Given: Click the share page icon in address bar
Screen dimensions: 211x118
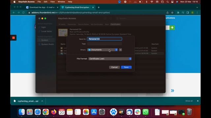Looking at the screenshot, I should click(167, 12).
